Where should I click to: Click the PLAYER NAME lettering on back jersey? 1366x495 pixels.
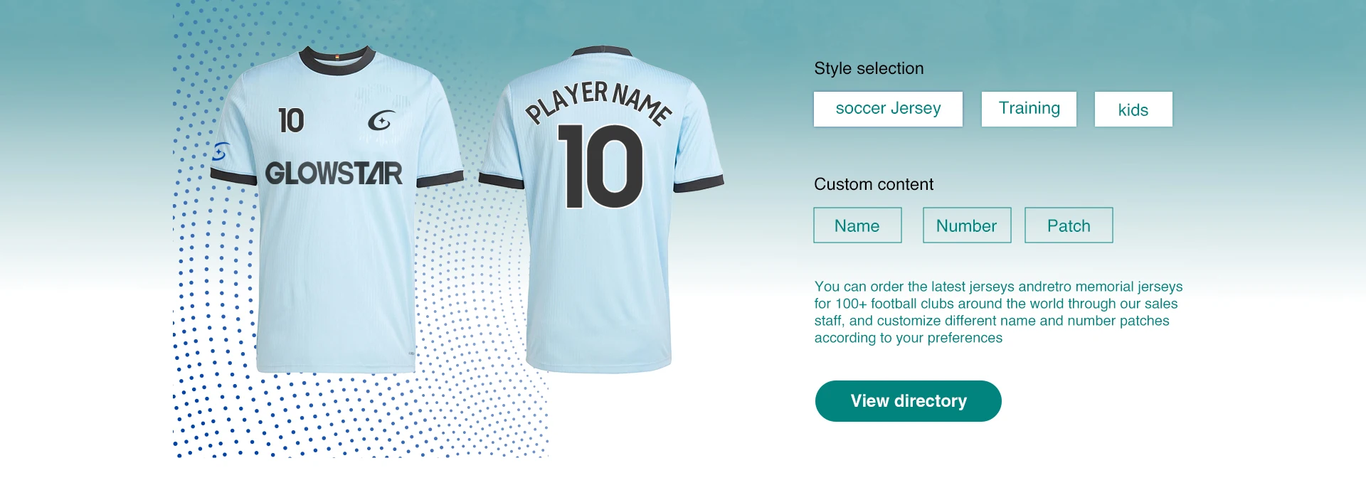tap(598, 101)
